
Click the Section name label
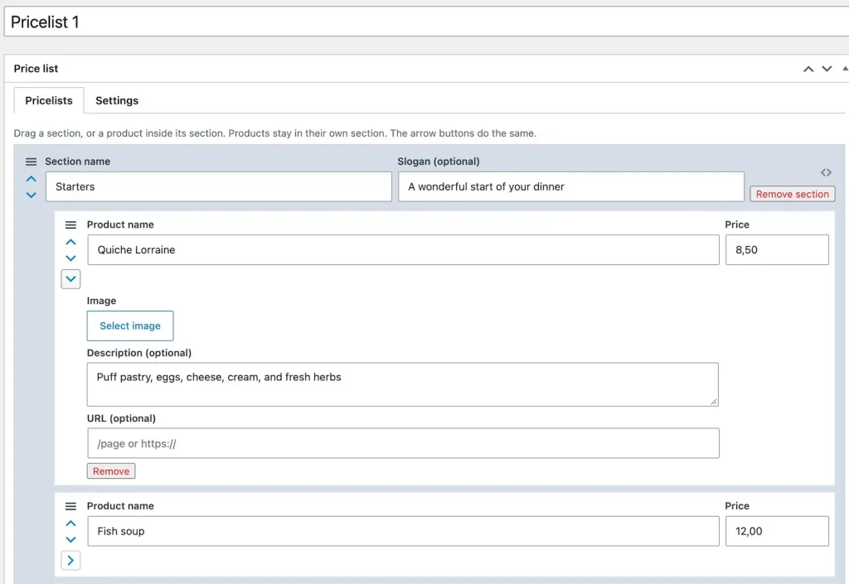click(77, 162)
